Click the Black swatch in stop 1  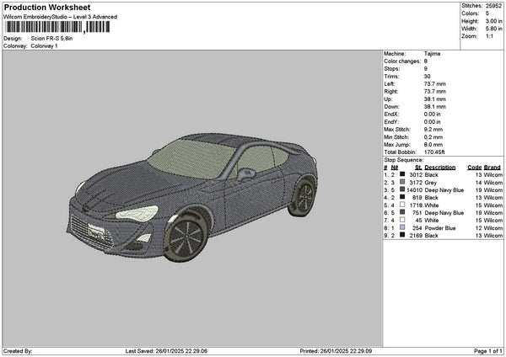click(x=402, y=174)
